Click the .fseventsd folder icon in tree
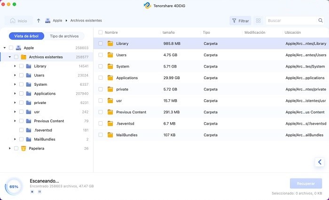 (x=29, y=130)
